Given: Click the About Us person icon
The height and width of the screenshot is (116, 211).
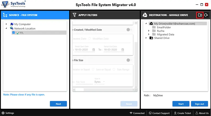Looking at the screenshot, I should coord(197,113).
